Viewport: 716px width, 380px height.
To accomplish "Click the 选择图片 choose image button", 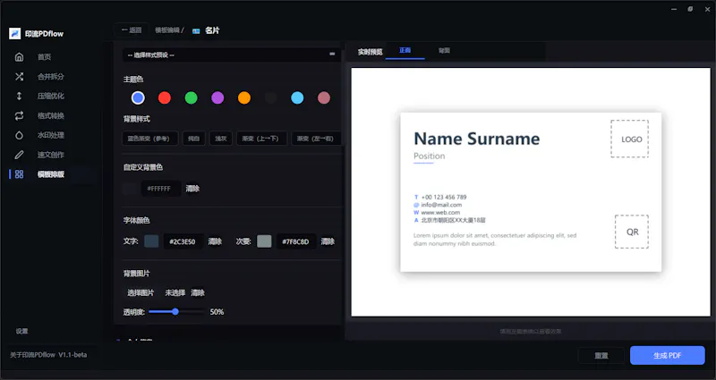I will pyautogui.click(x=141, y=293).
